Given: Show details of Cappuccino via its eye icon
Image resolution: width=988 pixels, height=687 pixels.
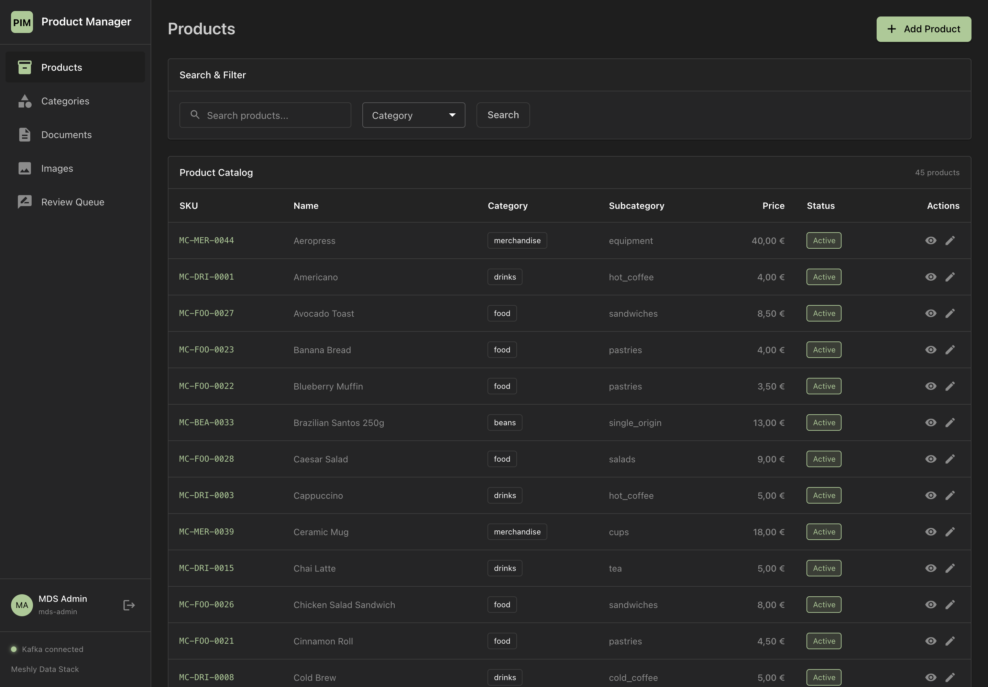Looking at the screenshot, I should point(931,495).
